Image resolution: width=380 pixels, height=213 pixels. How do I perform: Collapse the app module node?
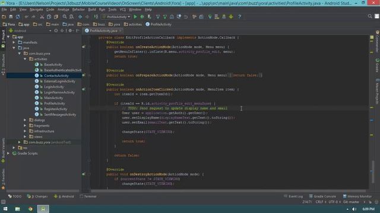8,37
